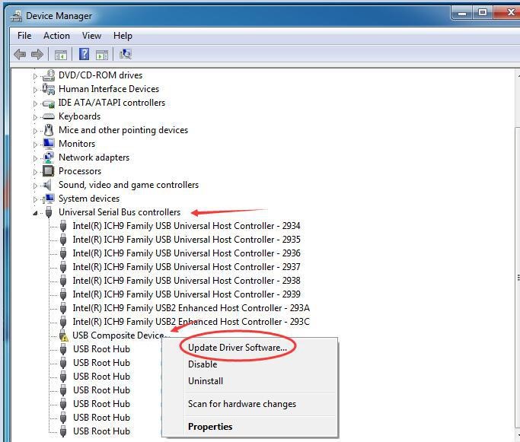This screenshot has width=520, height=442.
Task: Click the Processors chip icon
Action: click(49, 171)
